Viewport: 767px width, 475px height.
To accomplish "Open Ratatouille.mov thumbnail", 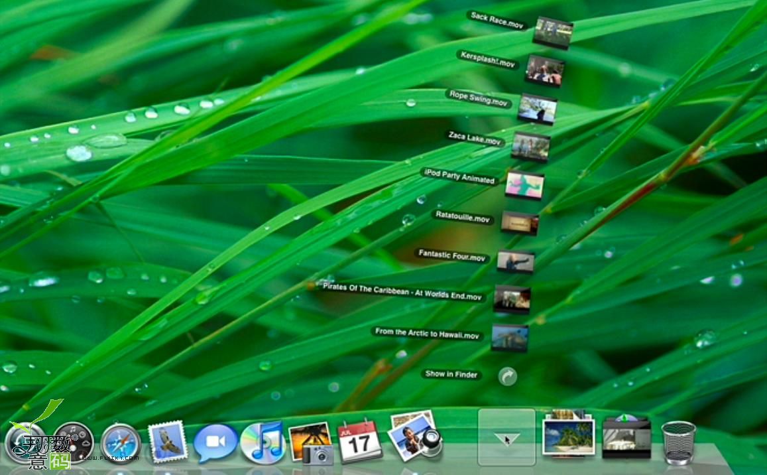I will (x=520, y=224).
